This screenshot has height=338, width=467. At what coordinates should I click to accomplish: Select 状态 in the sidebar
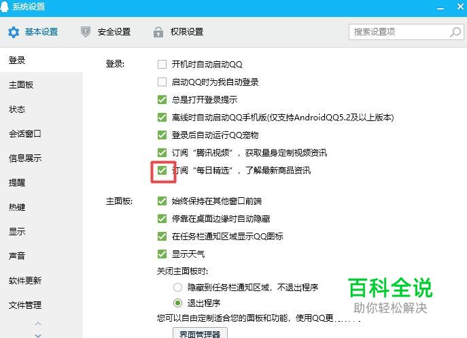pos(41,109)
